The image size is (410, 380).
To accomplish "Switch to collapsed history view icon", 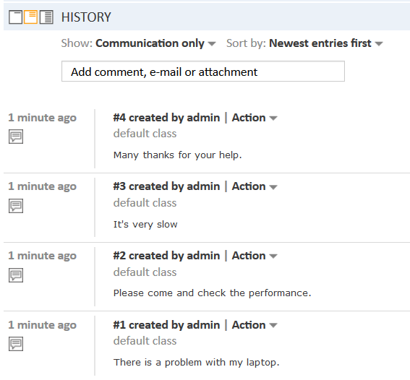I will point(15,17).
